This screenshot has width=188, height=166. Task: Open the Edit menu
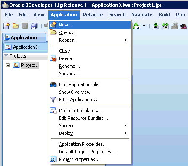click(x=23, y=15)
